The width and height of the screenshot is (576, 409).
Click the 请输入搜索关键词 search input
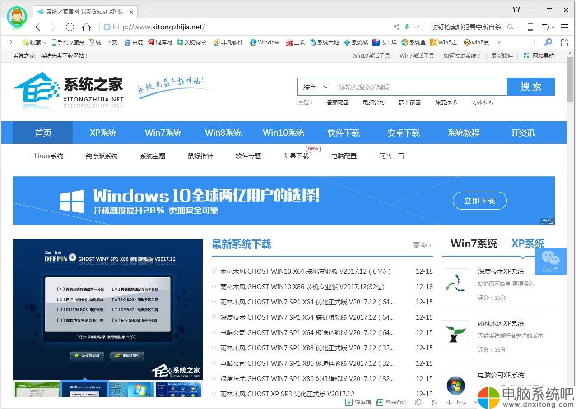coord(420,87)
